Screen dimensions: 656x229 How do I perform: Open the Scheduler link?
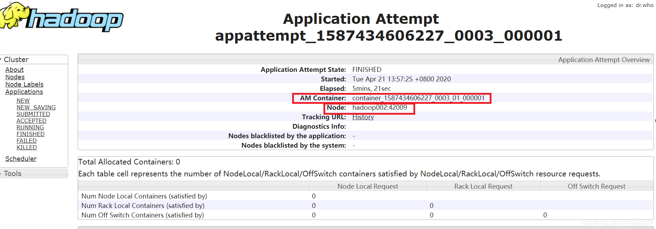point(21,159)
